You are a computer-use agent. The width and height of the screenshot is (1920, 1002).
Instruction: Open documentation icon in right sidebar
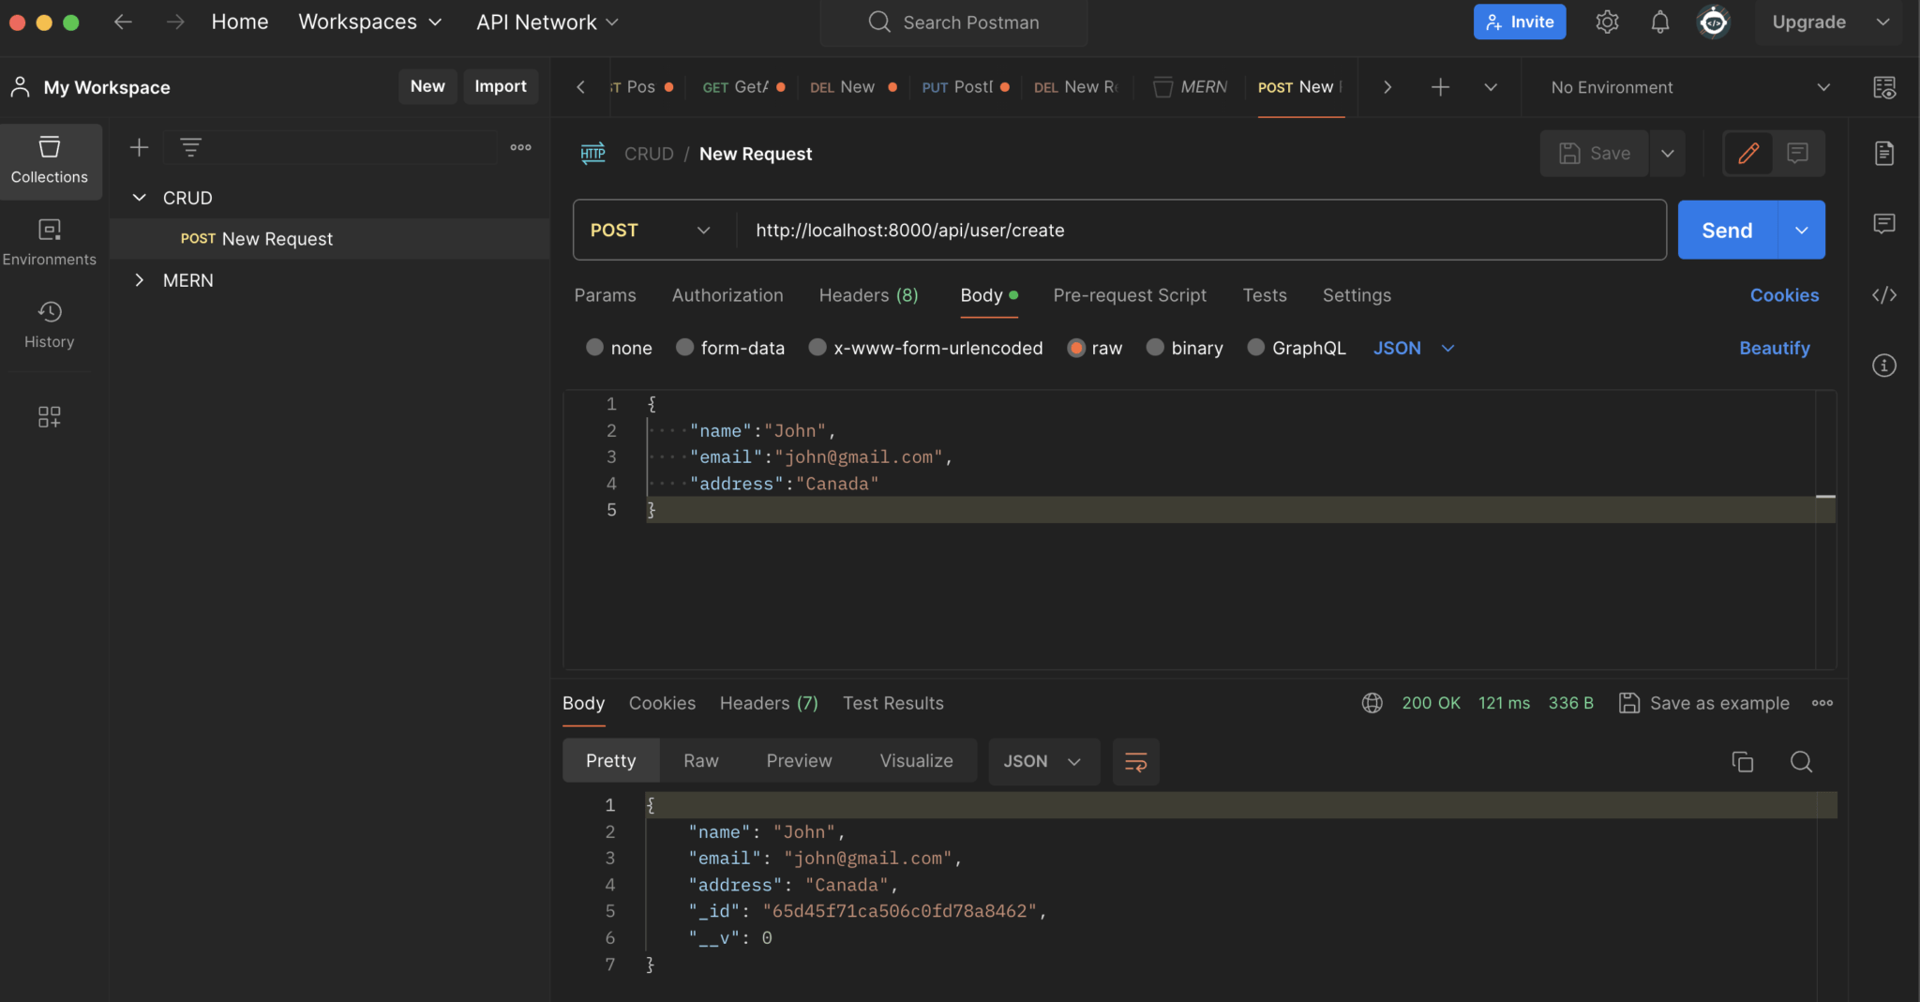(x=1883, y=153)
